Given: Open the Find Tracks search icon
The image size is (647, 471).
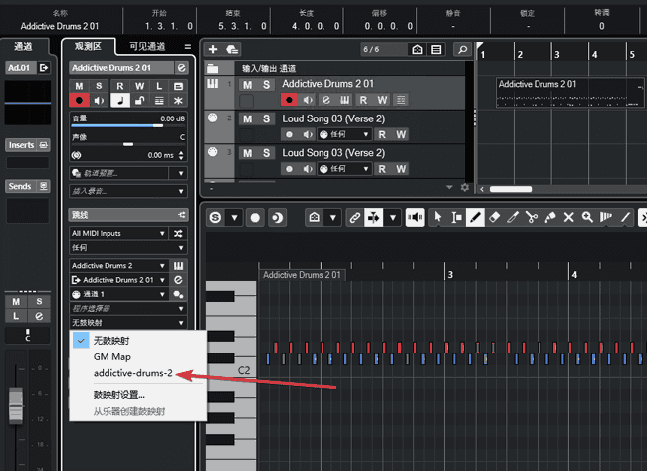Looking at the screenshot, I should pos(462,50).
